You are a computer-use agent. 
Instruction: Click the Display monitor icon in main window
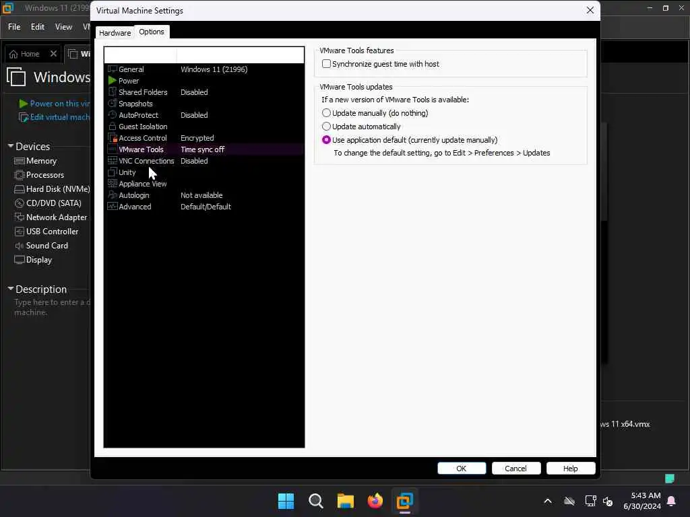click(x=20, y=259)
